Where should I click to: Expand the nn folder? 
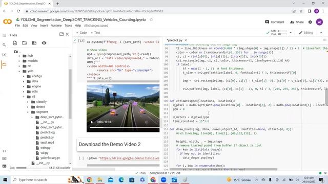(x=19, y=66)
